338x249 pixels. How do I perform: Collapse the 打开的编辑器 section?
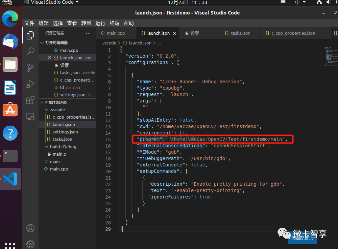(x=56, y=42)
